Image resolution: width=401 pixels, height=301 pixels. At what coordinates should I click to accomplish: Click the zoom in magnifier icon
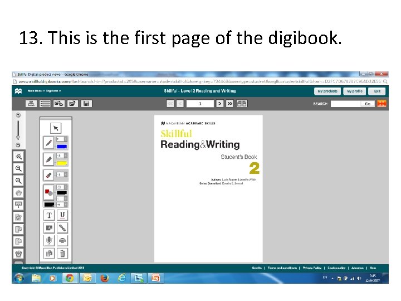(x=18, y=168)
